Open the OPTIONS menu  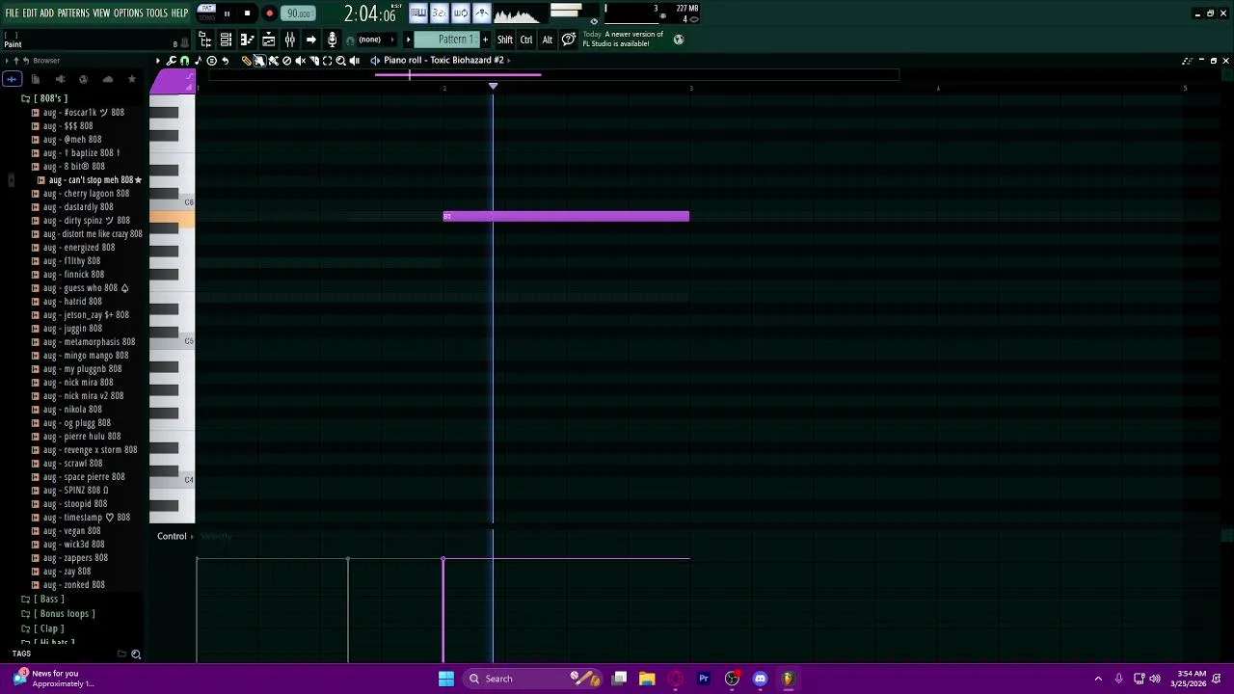(x=128, y=13)
